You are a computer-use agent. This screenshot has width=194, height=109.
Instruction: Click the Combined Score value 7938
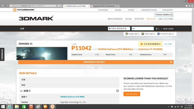[x=165, y=54]
